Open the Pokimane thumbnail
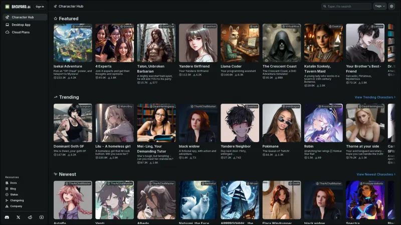 click(282, 122)
